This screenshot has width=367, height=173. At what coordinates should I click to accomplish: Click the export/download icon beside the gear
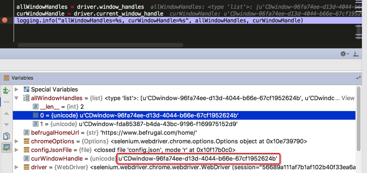pyautogui.click(x=356, y=54)
